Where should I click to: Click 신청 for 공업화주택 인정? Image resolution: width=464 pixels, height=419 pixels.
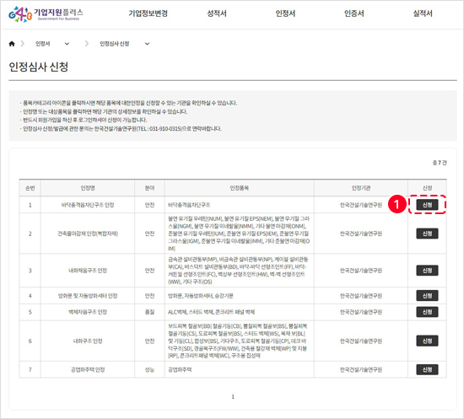(427, 369)
